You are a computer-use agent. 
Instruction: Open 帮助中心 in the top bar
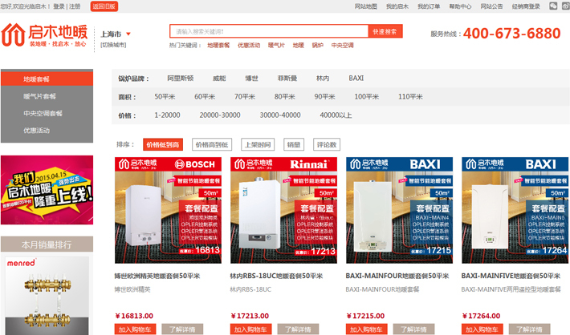[460, 6]
